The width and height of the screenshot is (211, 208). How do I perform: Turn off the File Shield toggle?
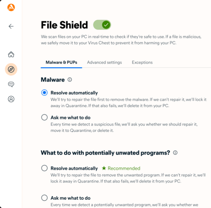102,25
